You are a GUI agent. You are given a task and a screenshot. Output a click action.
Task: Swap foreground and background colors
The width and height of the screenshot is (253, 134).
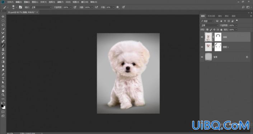tap(4, 102)
